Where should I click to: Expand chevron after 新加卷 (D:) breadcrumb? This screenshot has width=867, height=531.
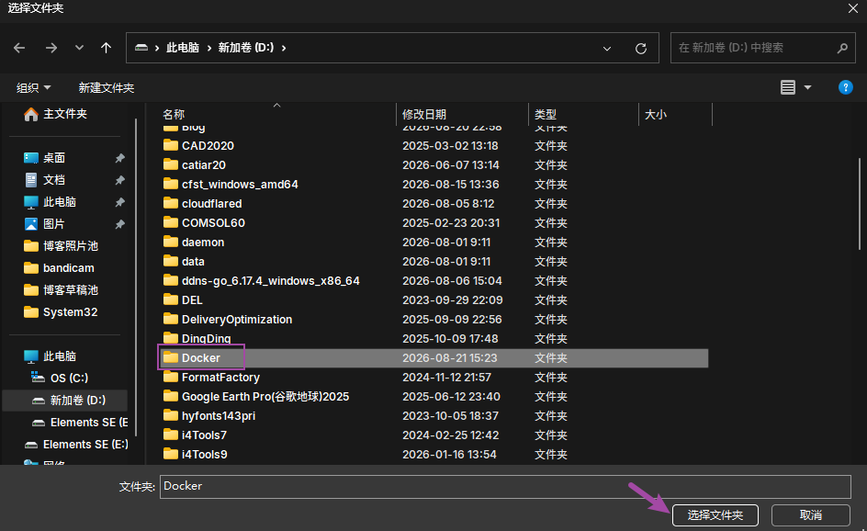[284, 48]
